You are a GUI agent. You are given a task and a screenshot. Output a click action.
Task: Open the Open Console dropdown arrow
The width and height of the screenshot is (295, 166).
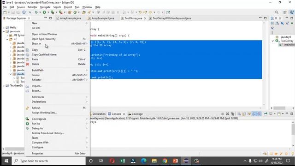point(283,114)
